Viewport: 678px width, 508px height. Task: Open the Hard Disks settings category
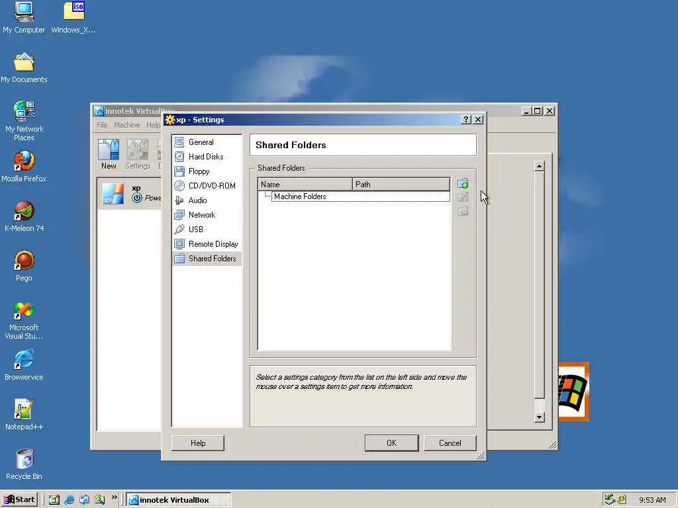coord(207,157)
